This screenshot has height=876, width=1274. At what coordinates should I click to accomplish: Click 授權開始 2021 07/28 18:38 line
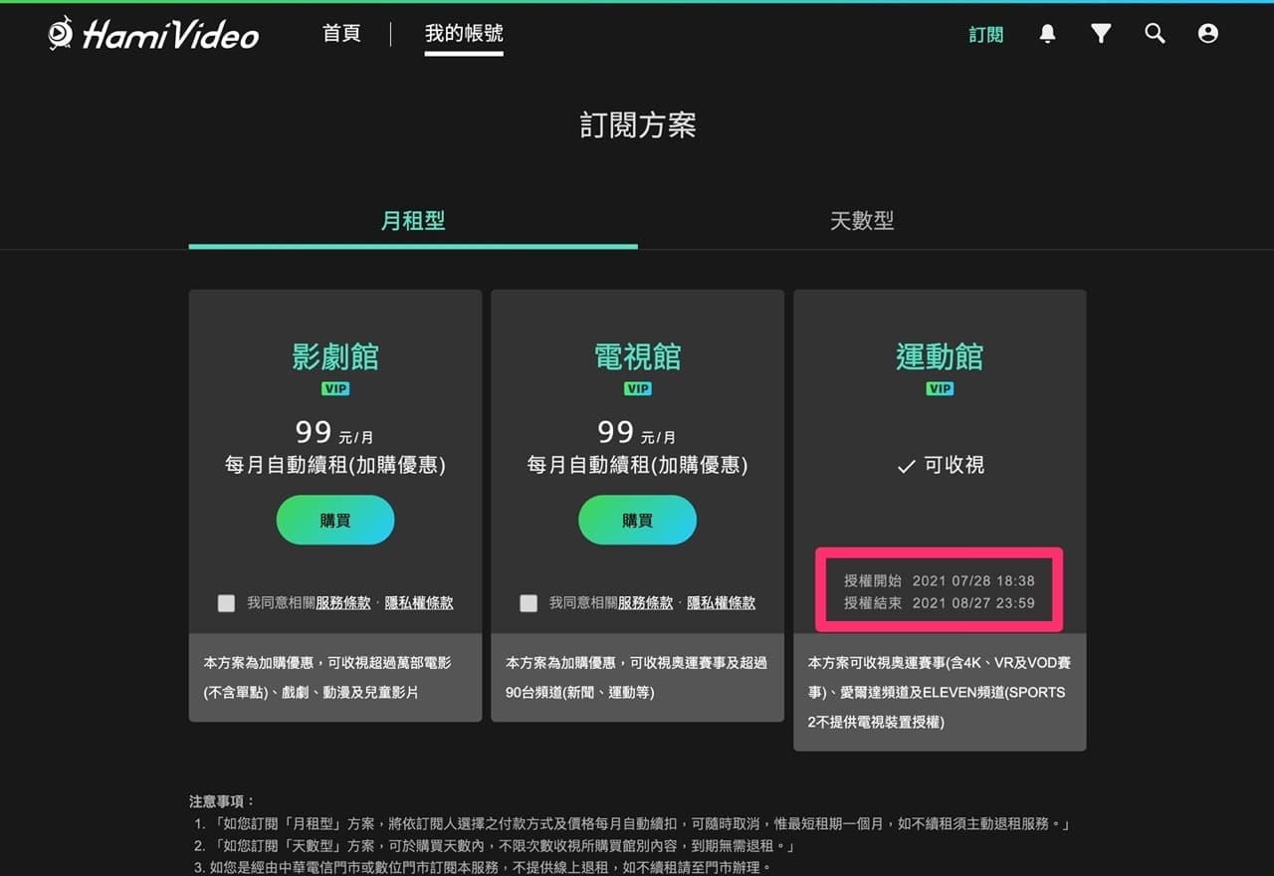940,580
